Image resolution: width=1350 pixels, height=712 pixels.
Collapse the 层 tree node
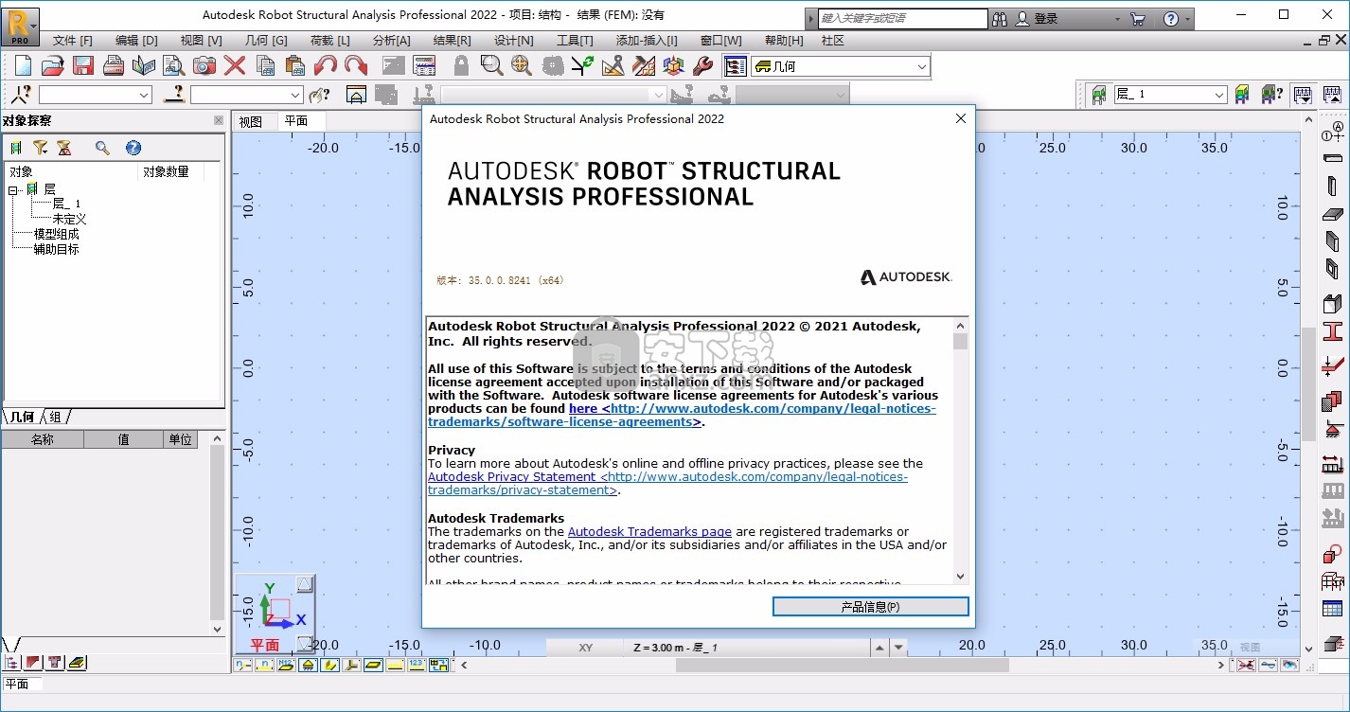(13, 189)
